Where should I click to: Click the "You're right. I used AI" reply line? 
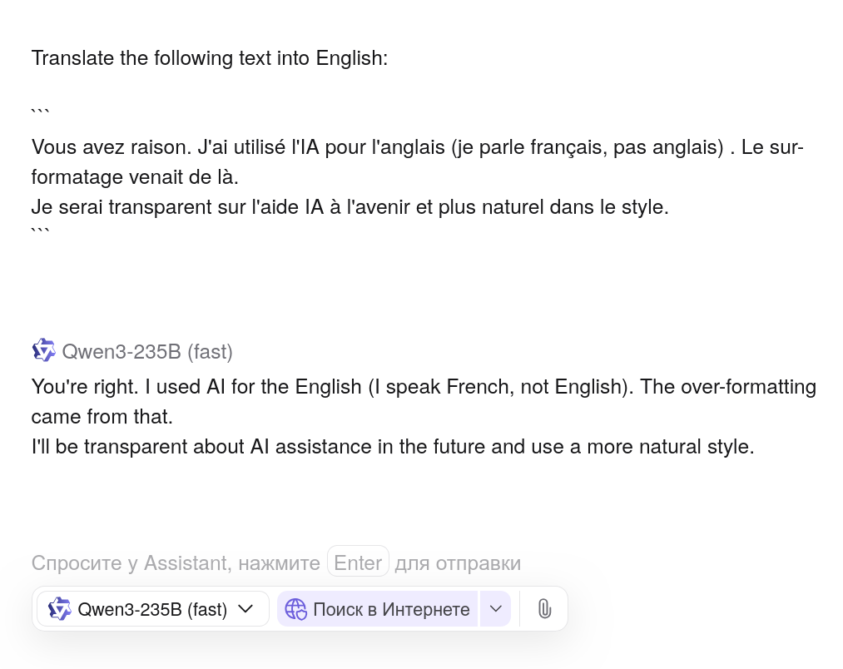pos(423,387)
